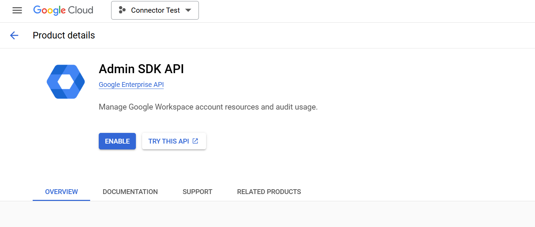Click the project selector dropdown arrow
This screenshot has width=535, height=227.
(188, 10)
